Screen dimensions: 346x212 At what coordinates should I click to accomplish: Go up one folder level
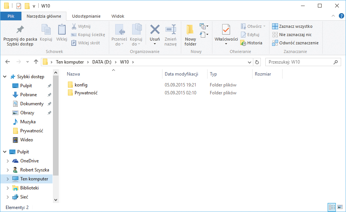point(36,62)
